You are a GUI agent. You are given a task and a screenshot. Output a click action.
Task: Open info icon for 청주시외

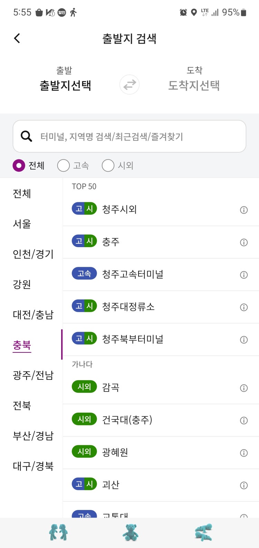[244, 210]
